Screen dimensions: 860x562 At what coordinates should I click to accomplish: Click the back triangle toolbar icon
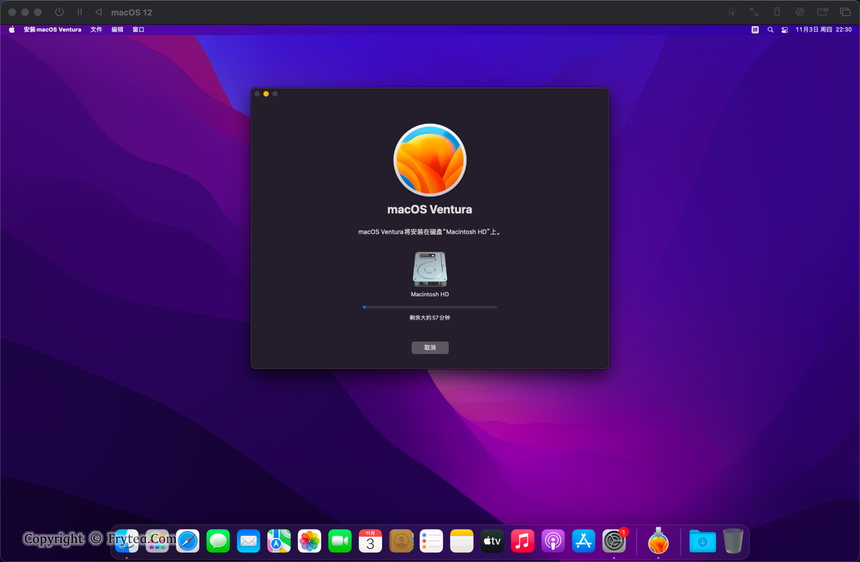[98, 12]
